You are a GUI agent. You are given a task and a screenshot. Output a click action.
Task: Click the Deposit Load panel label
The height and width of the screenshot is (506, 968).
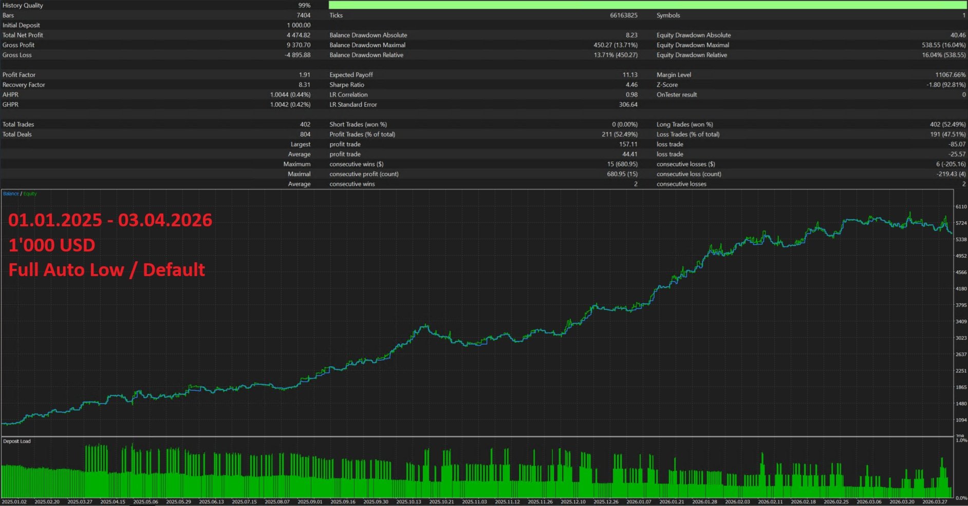(x=17, y=441)
